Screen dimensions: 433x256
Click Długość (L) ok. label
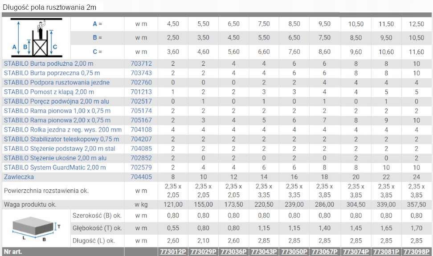(94, 240)
